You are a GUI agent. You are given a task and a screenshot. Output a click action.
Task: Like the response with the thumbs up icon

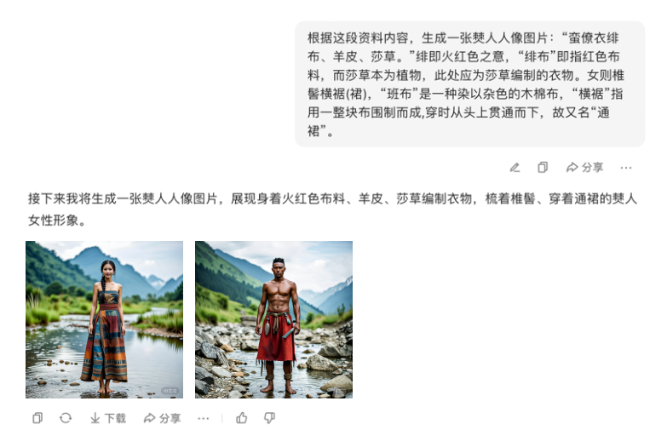pos(242,418)
